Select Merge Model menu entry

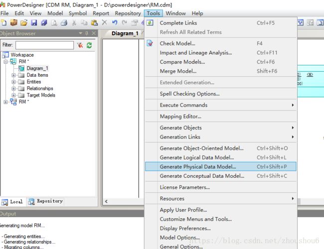point(221,71)
